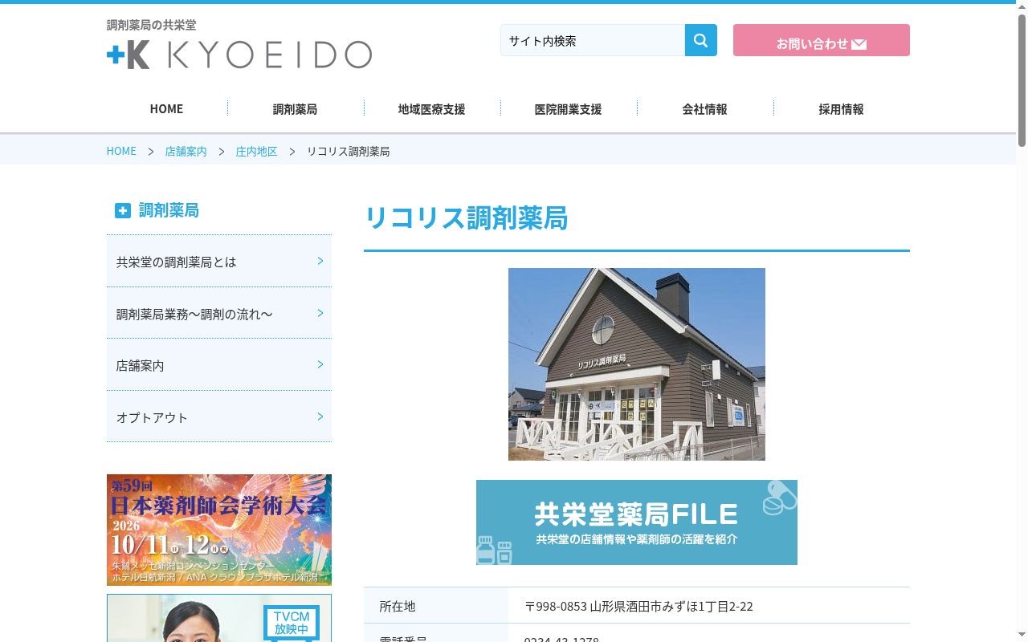Open HOME in the main navigation
Viewport: 1028px width, 642px height.
pos(166,108)
